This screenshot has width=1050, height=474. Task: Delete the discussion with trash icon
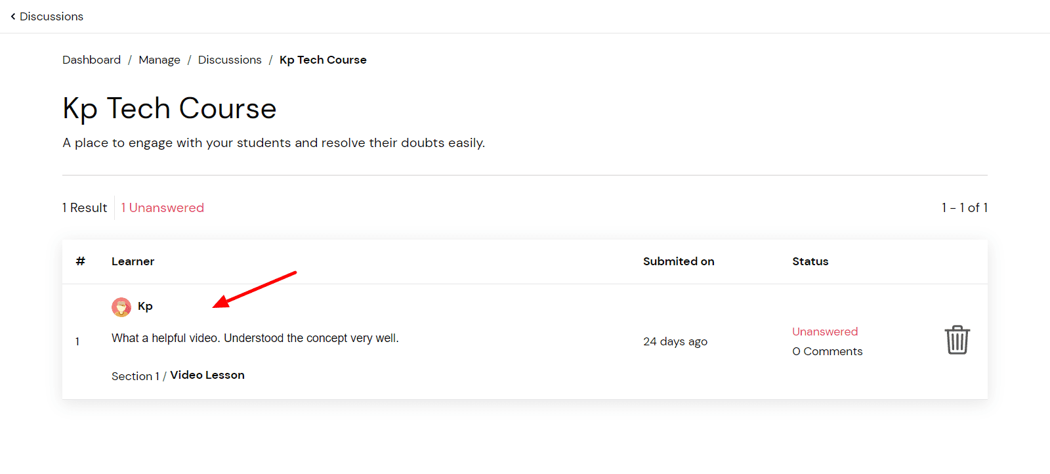click(957, 340)
